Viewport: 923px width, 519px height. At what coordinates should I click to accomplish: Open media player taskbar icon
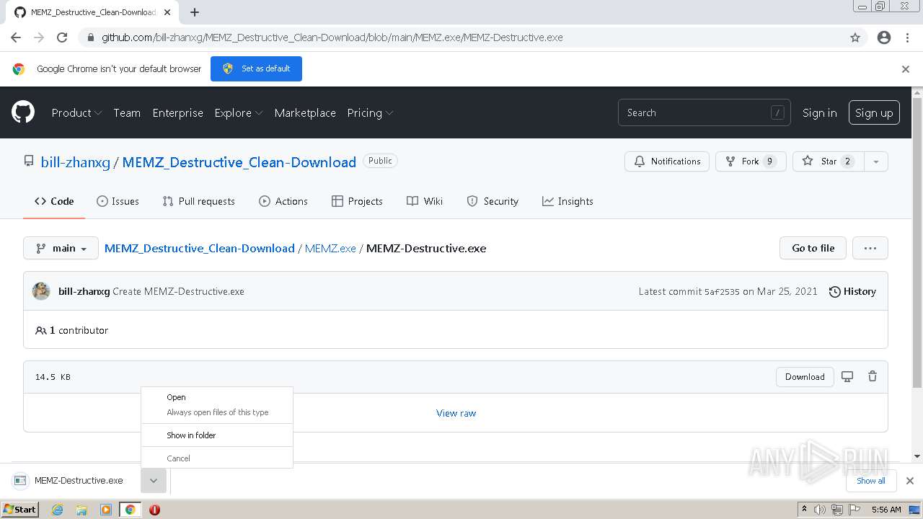(x=106, y=510)
